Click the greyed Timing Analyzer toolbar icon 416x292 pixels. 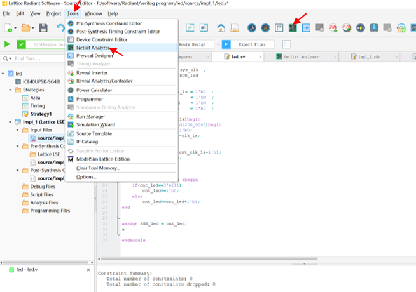[319, 28]
